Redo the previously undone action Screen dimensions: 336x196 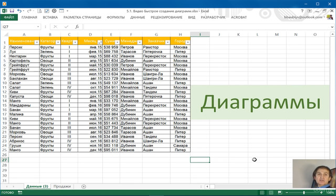29,10
